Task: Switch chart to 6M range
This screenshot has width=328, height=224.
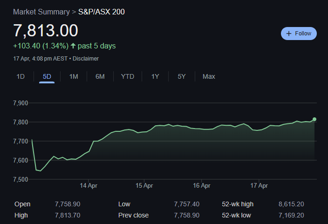Action: (100, 76)
